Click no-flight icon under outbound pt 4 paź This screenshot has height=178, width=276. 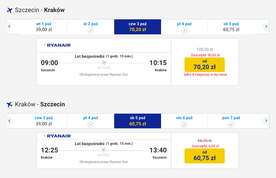point(184,31)
